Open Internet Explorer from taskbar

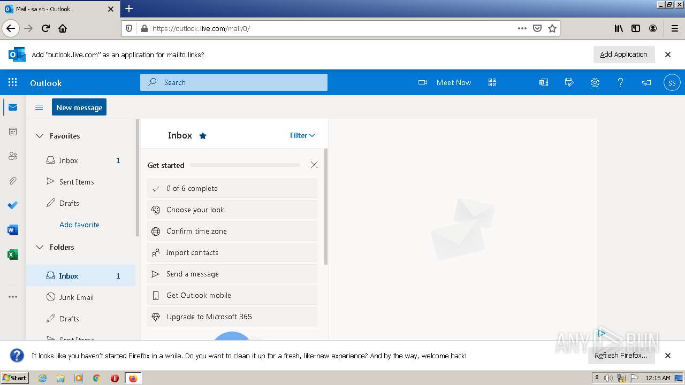(x=43, y=378)
